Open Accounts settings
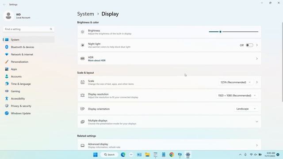This screenshot has height=159, width=283. (x=28, y=76)
